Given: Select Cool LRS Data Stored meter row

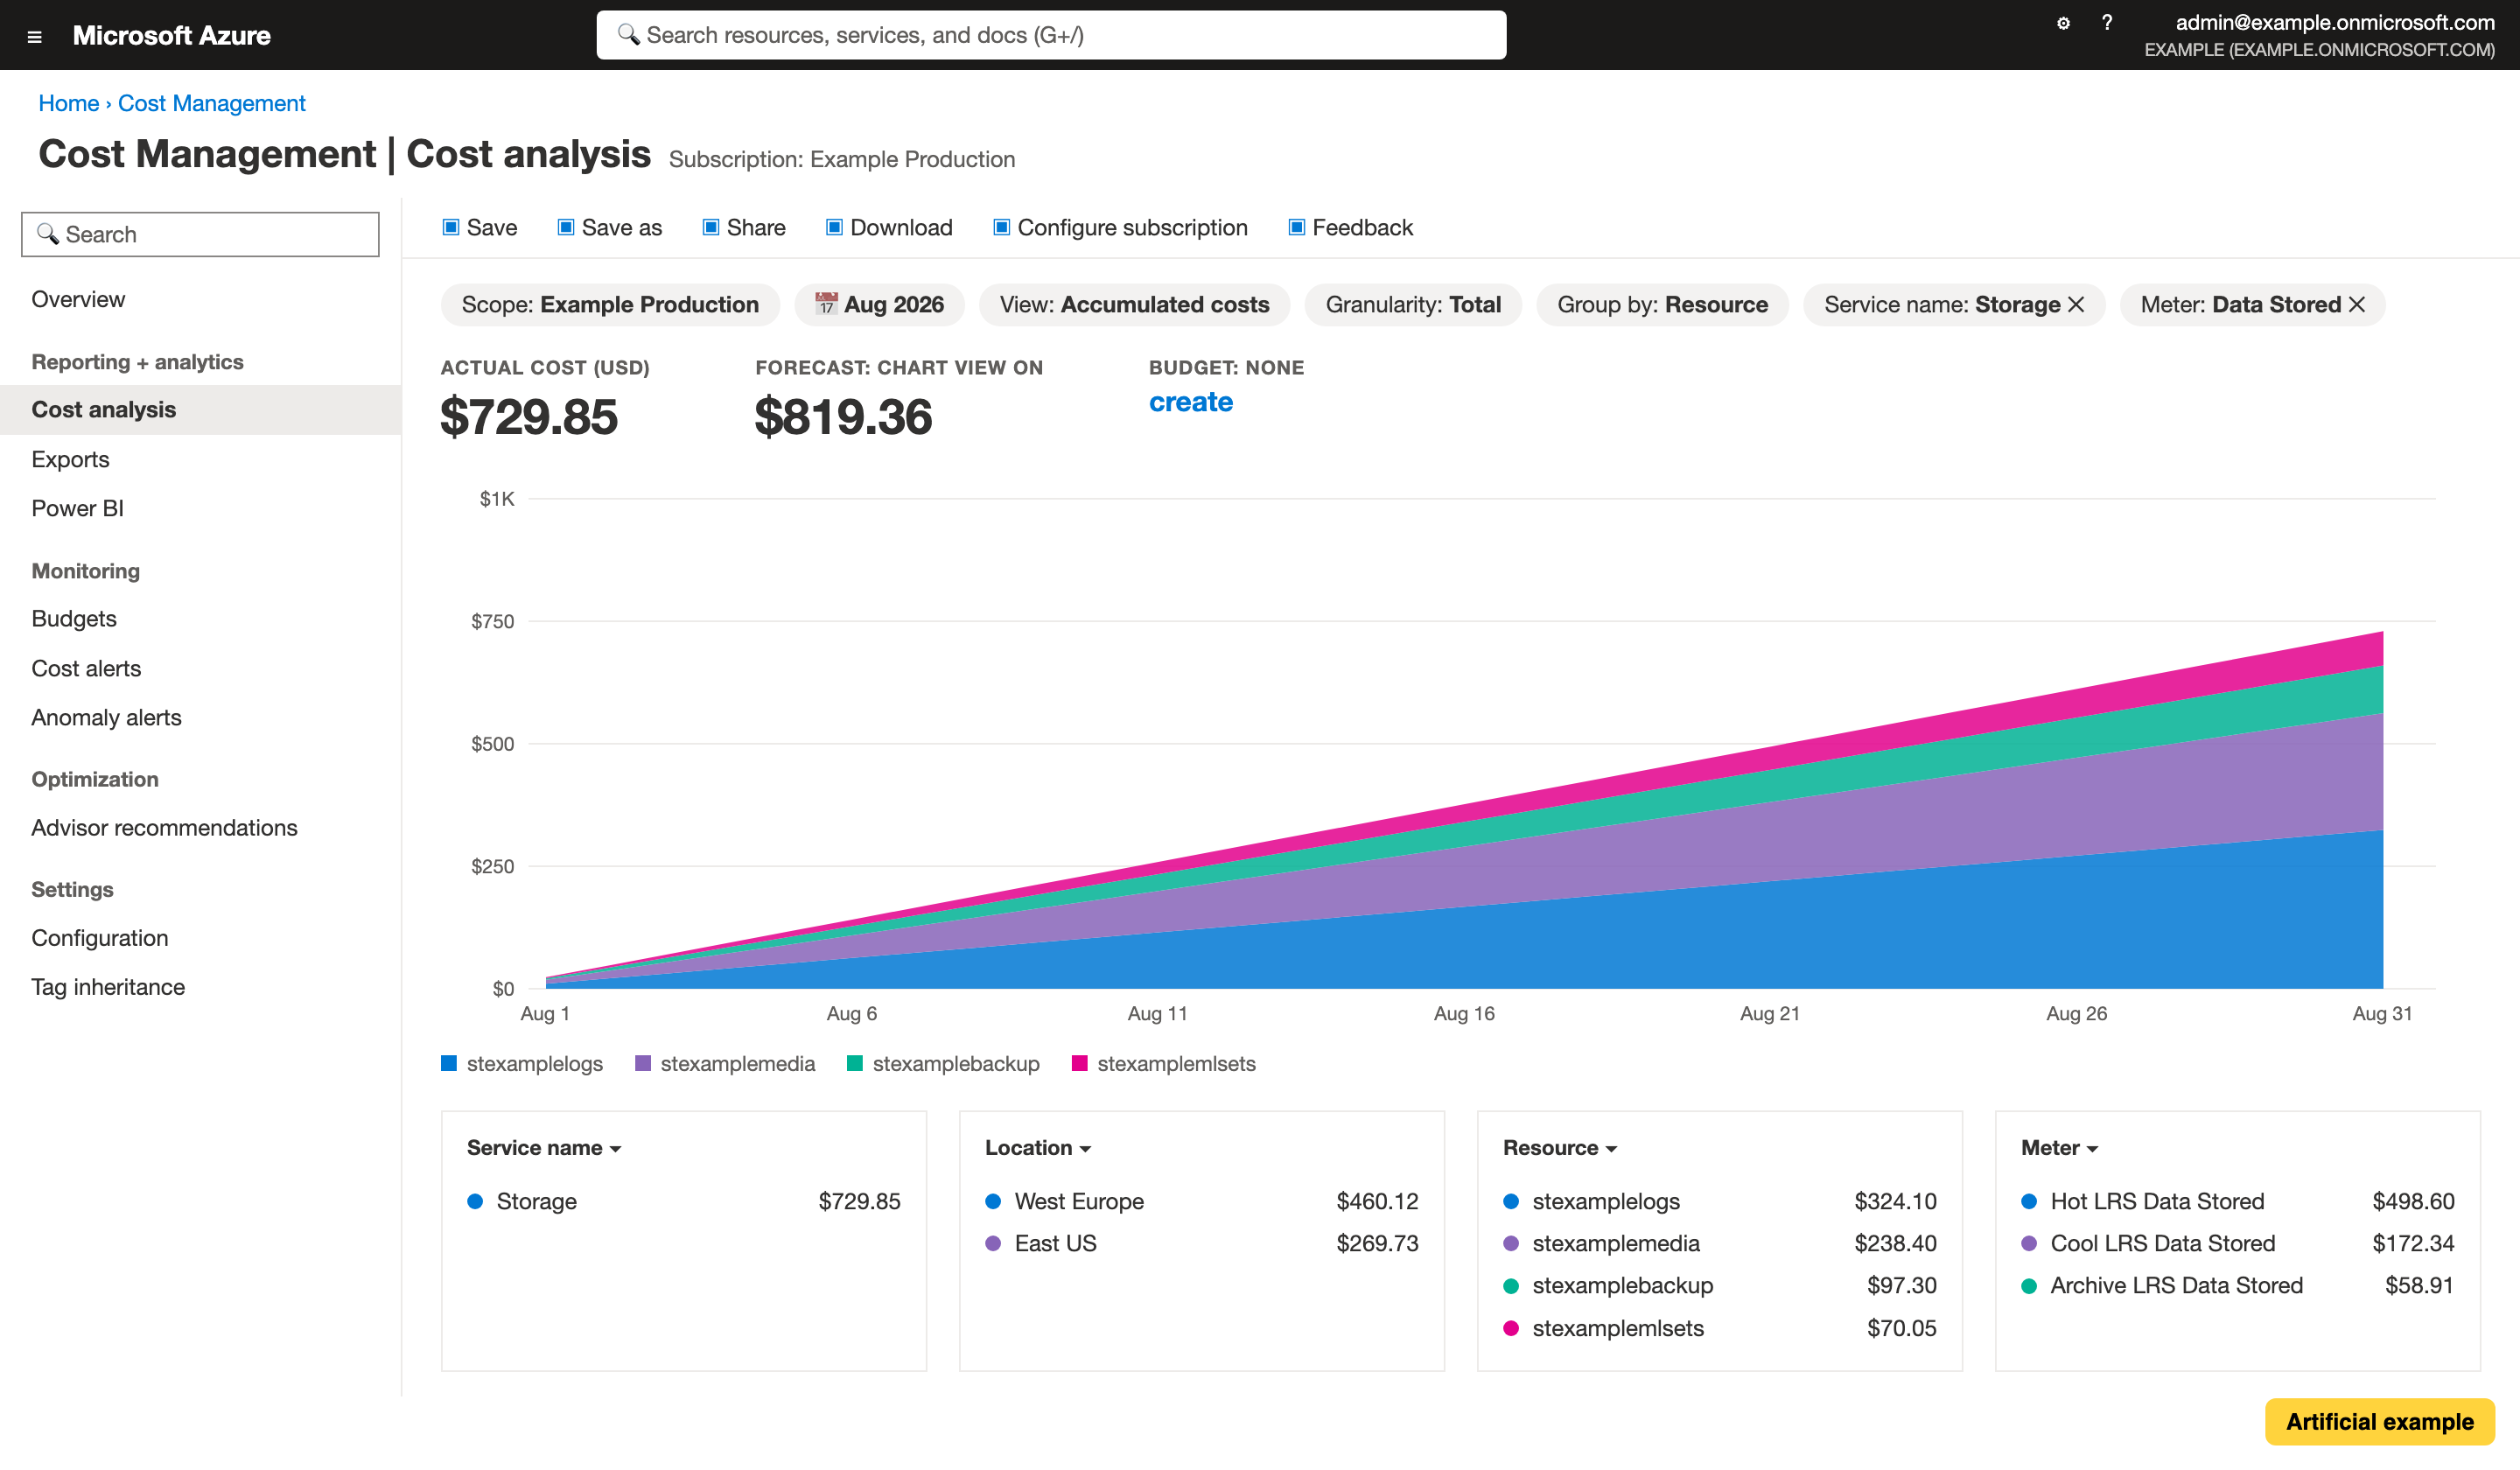Looking at the screenshot, I should 2237,1243.
